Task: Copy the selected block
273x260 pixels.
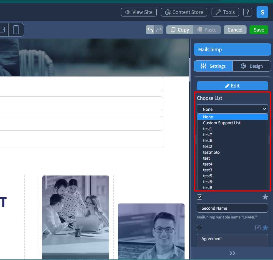Action: tap(180, 30)
